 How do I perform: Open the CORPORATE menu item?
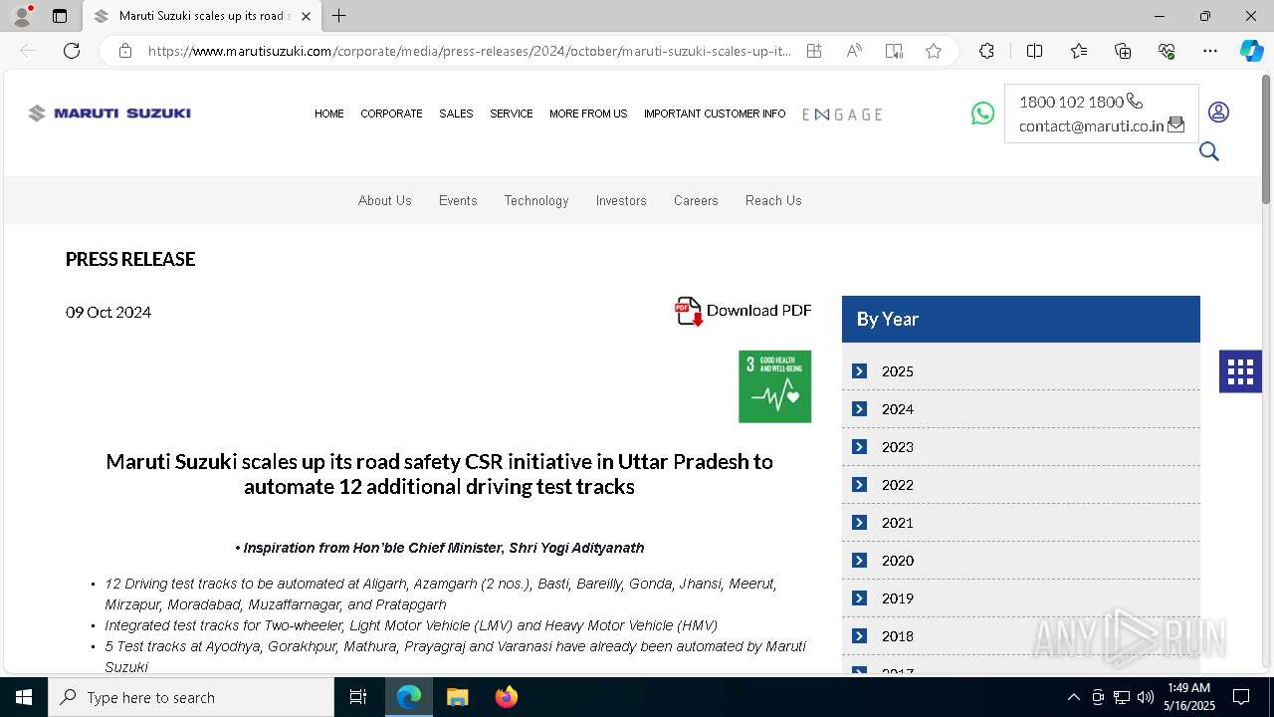tap(391, 114)
